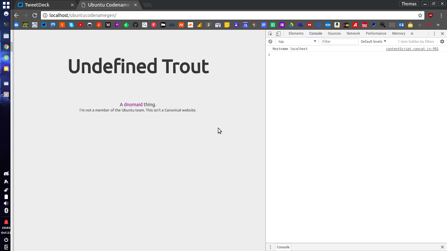
Task: Open the top execution context dropdown
Action: coord(297,42)
